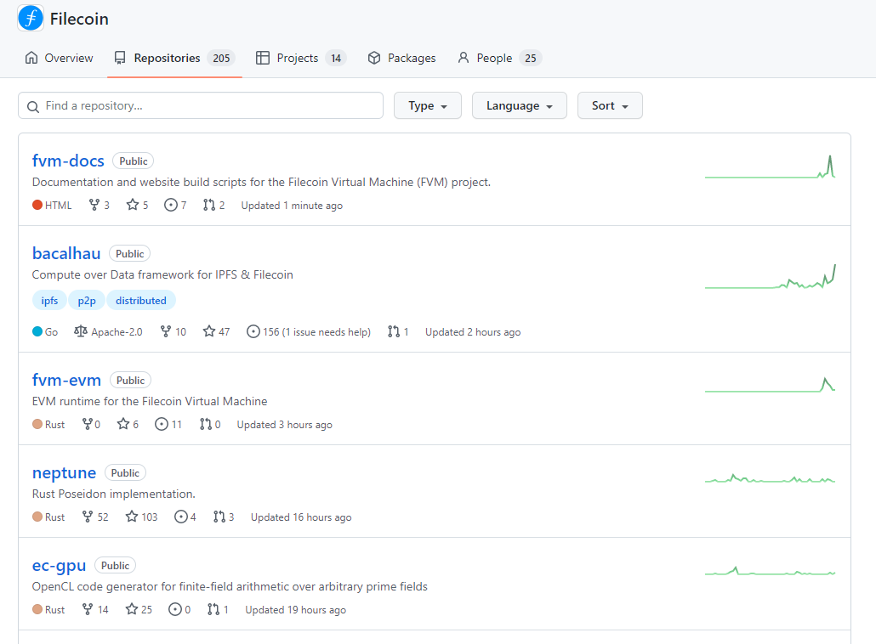View fvm-docs stargazers star icon
Screen dimensions: 876x644
(133, 205)
